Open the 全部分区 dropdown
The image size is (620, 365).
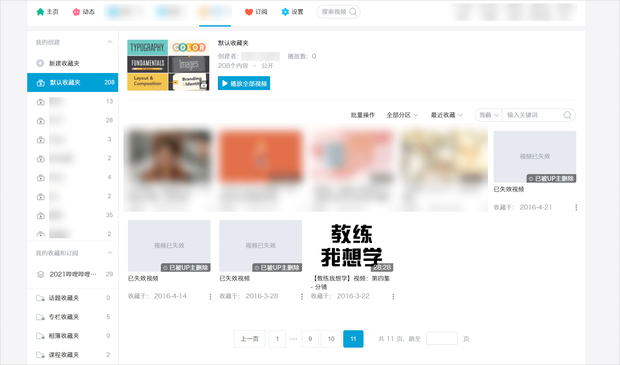click(402, 115)
